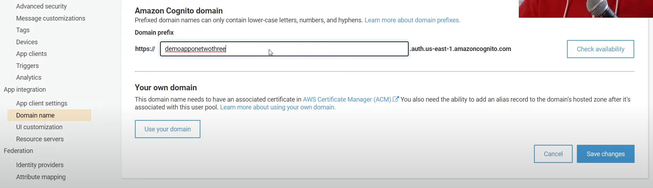Open the Tags section
The height and width of the screenshot is (188, 653).
pos(23,30)
